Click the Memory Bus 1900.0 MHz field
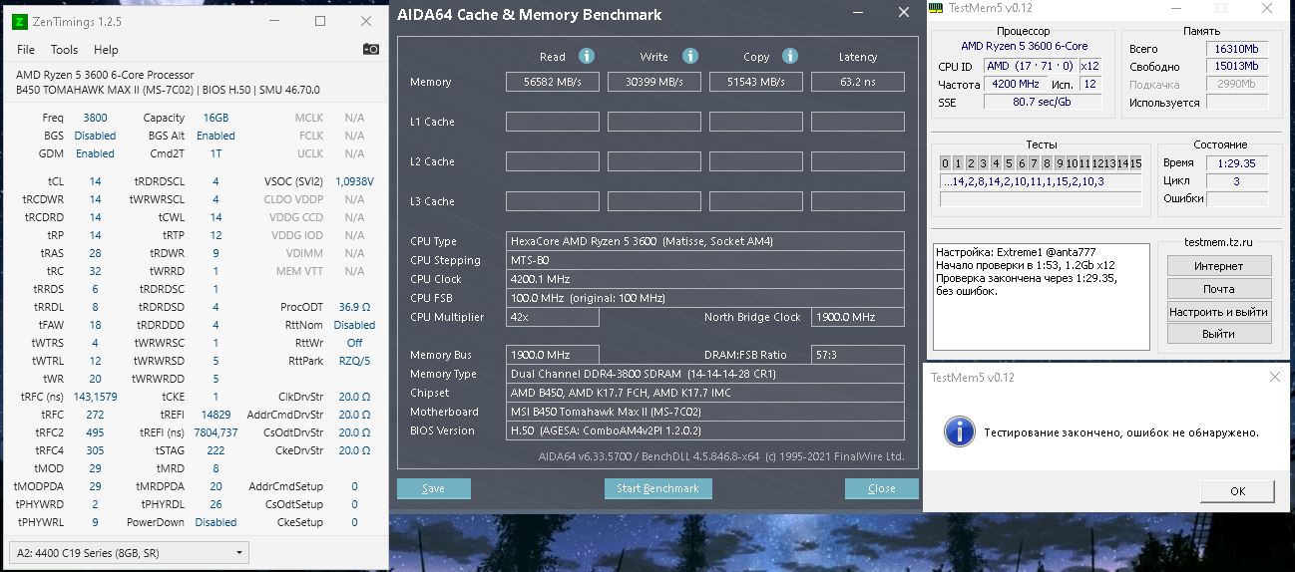 coord(553,355)
